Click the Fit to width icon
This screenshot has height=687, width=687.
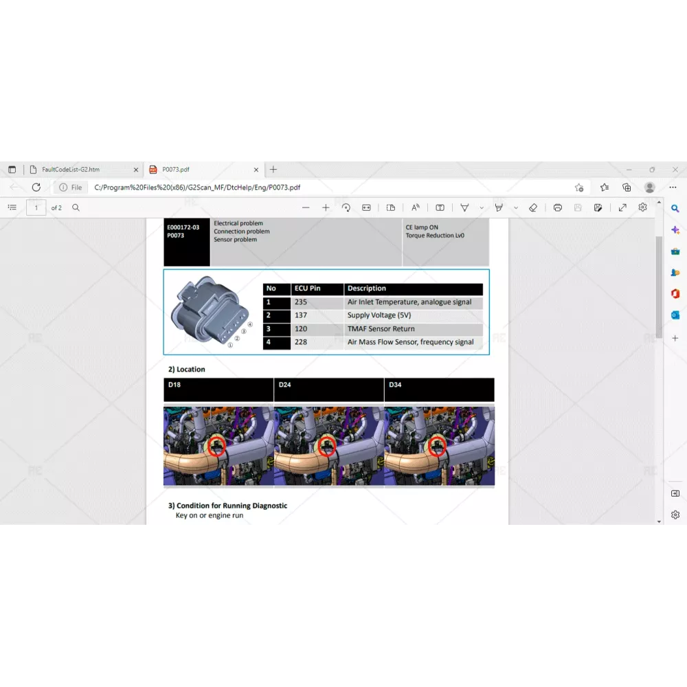pyautogui.click(x=366, y=207)
